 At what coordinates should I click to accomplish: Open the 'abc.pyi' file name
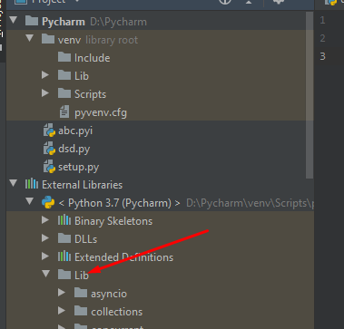(75, 131)
